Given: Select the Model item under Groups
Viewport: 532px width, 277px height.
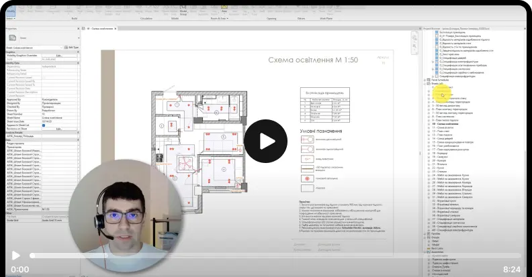Looking at the screenshot, I should coord(436,245).
